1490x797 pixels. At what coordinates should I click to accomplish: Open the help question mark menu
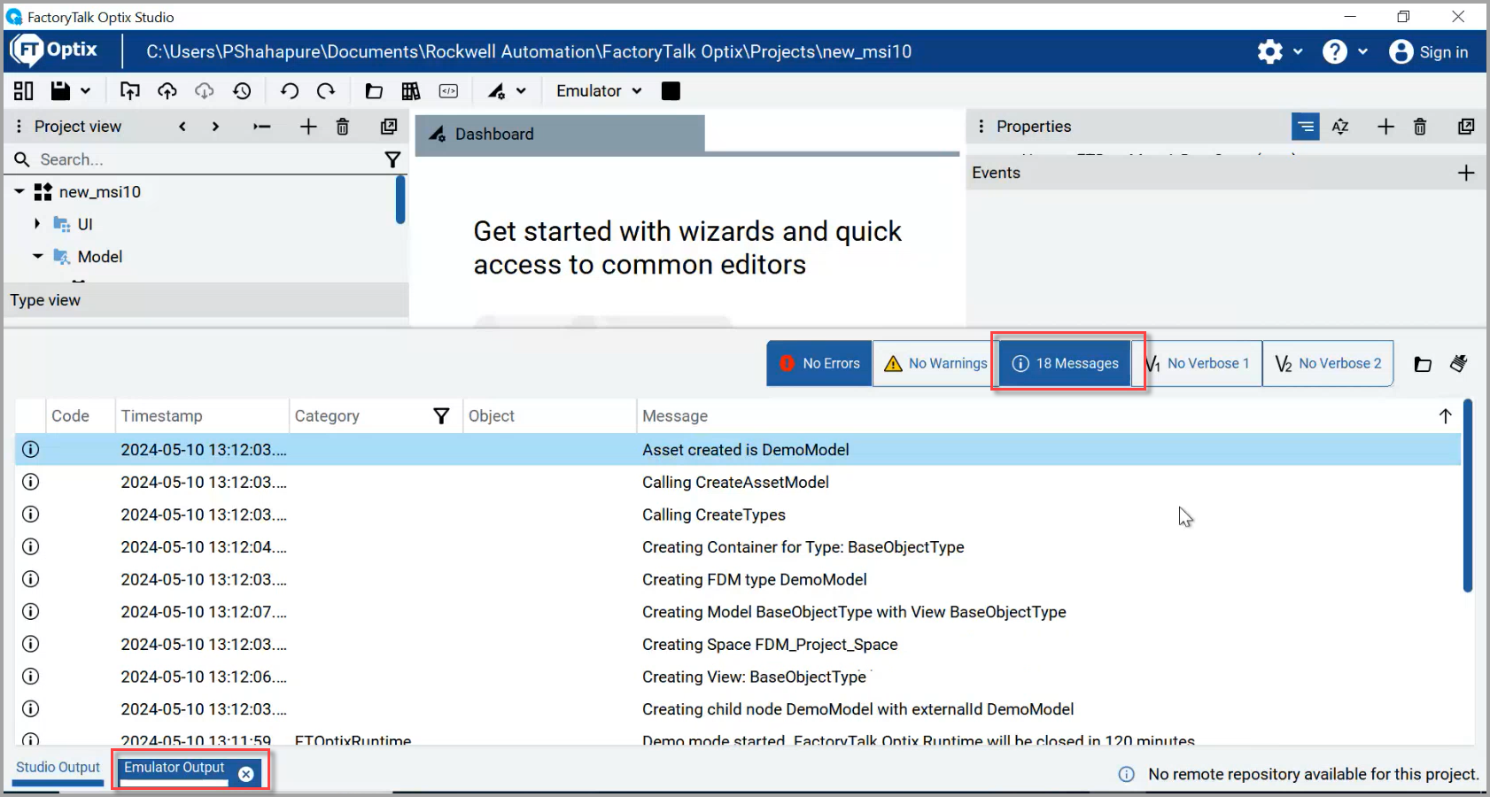click(x=1335, y=52)
